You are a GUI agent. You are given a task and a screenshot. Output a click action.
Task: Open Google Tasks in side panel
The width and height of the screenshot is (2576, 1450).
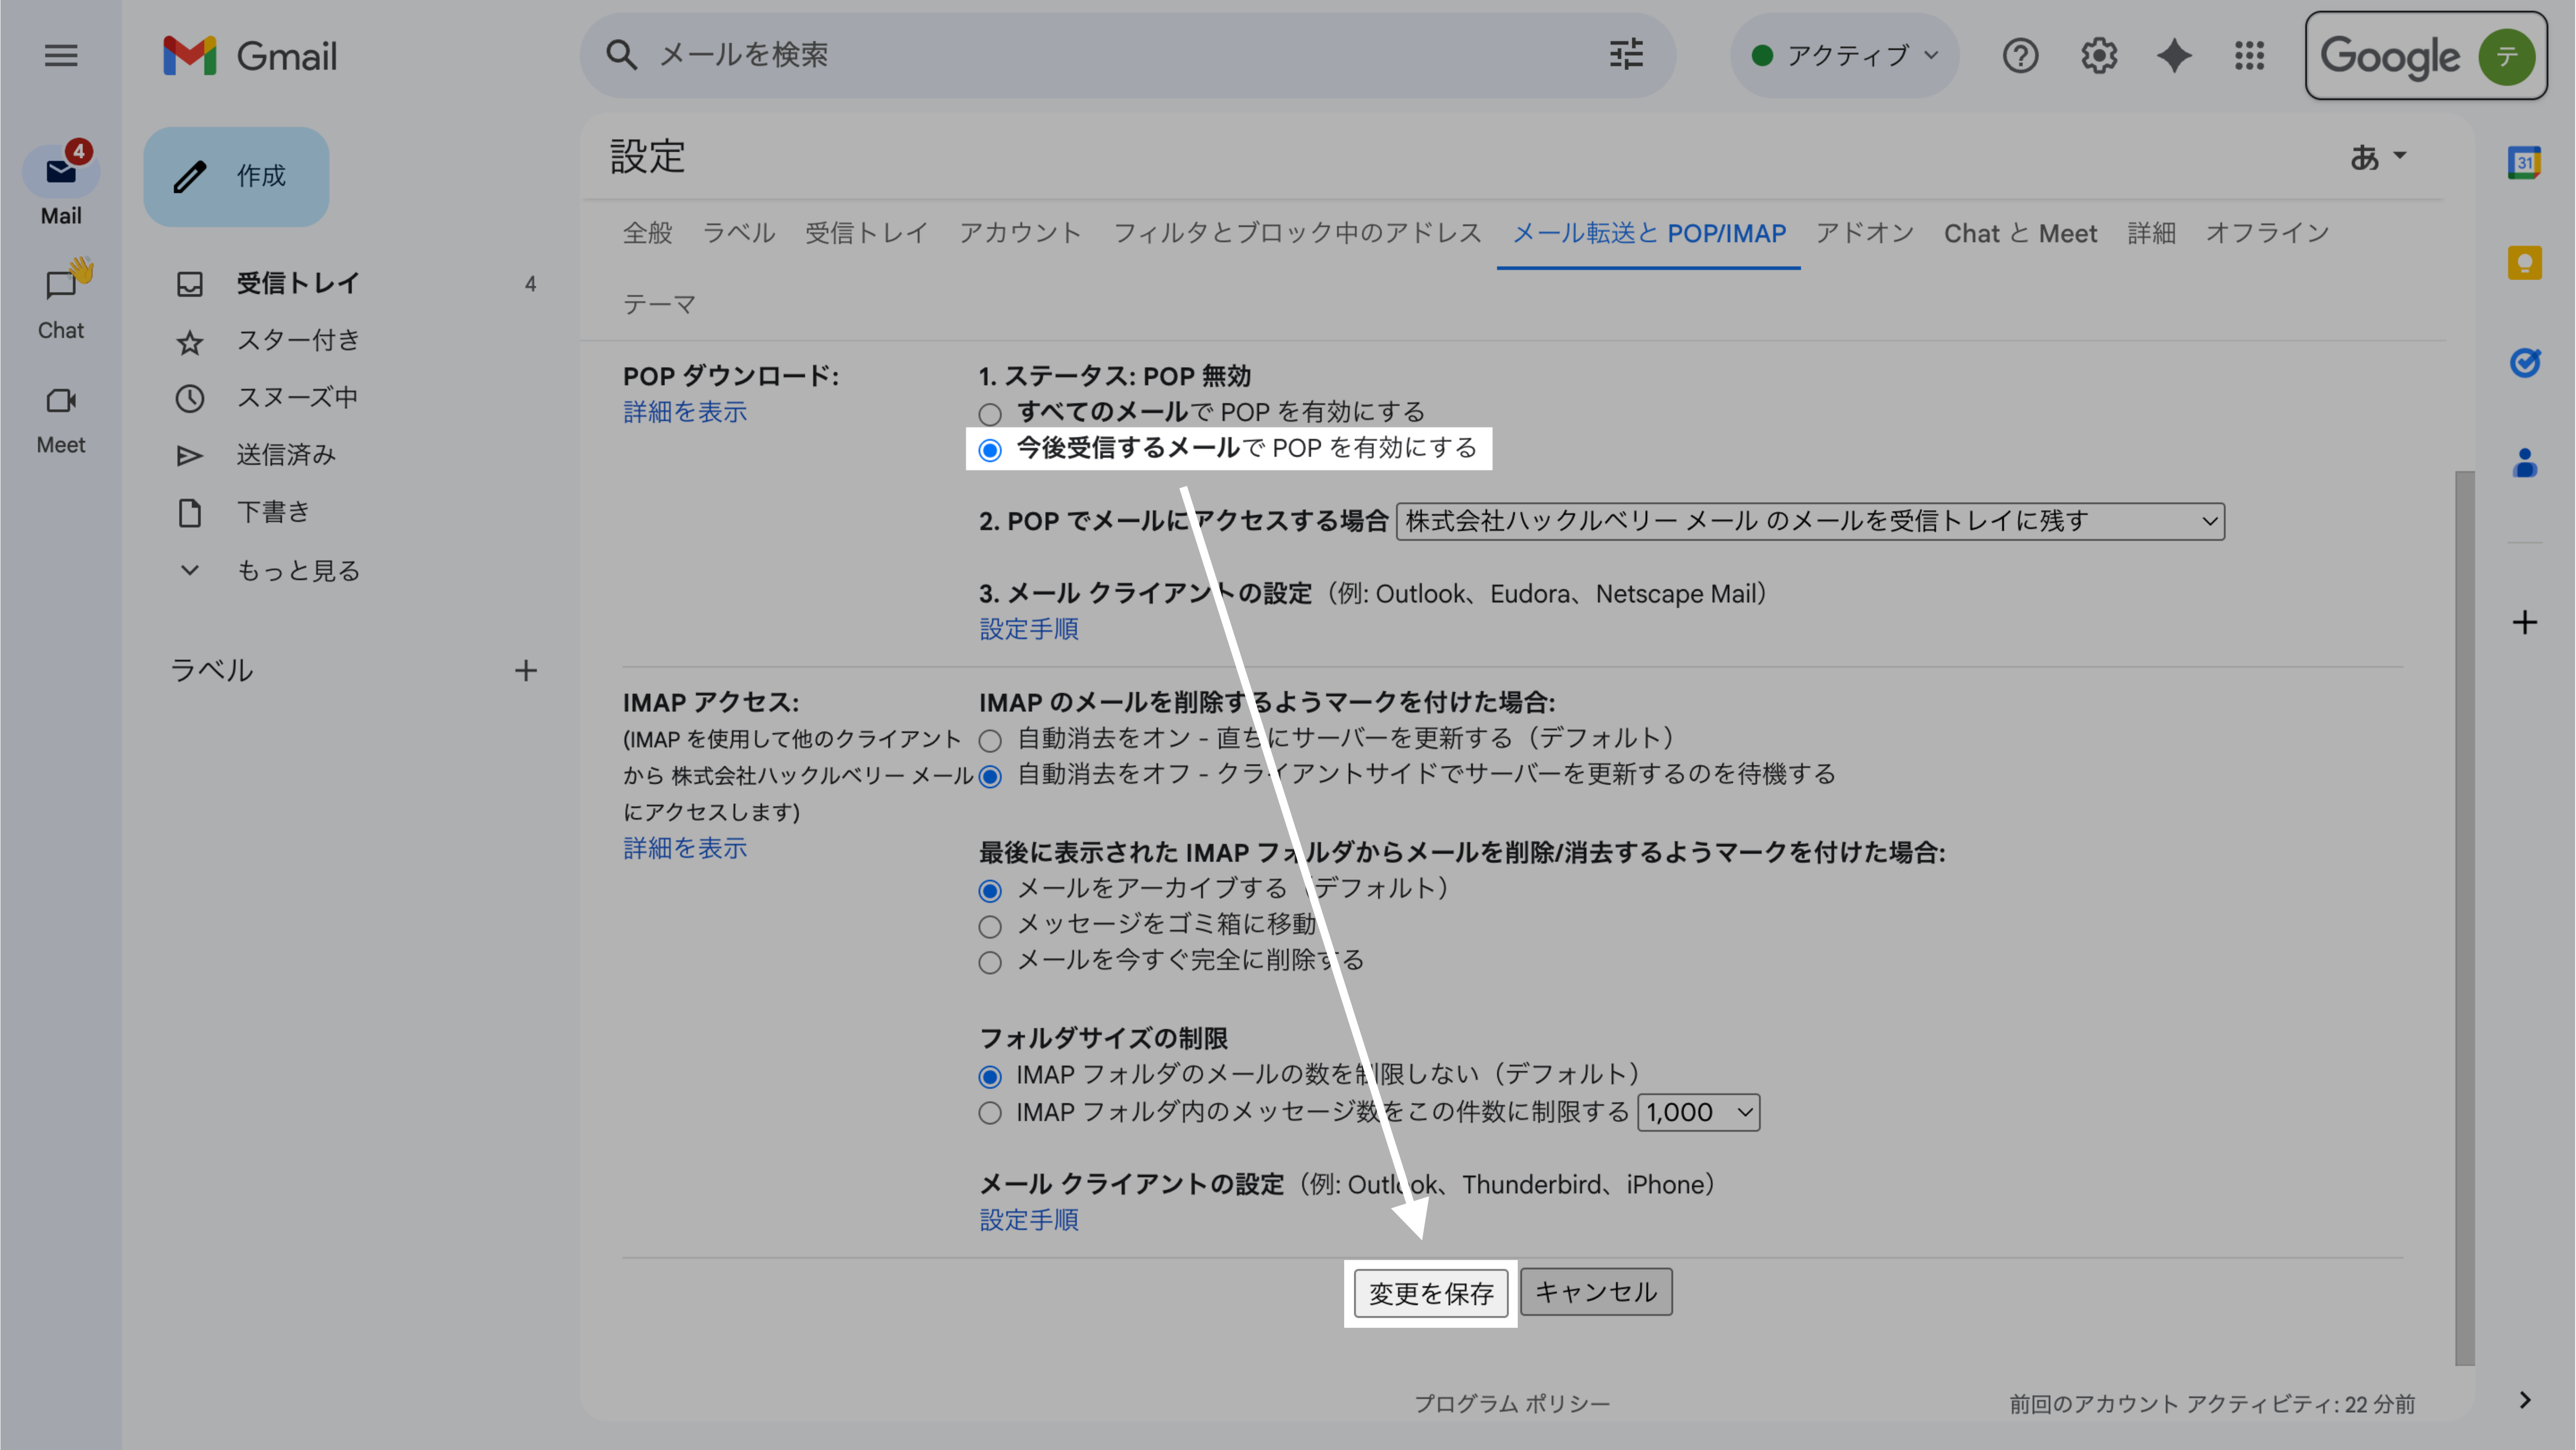tap(2524, 362)
